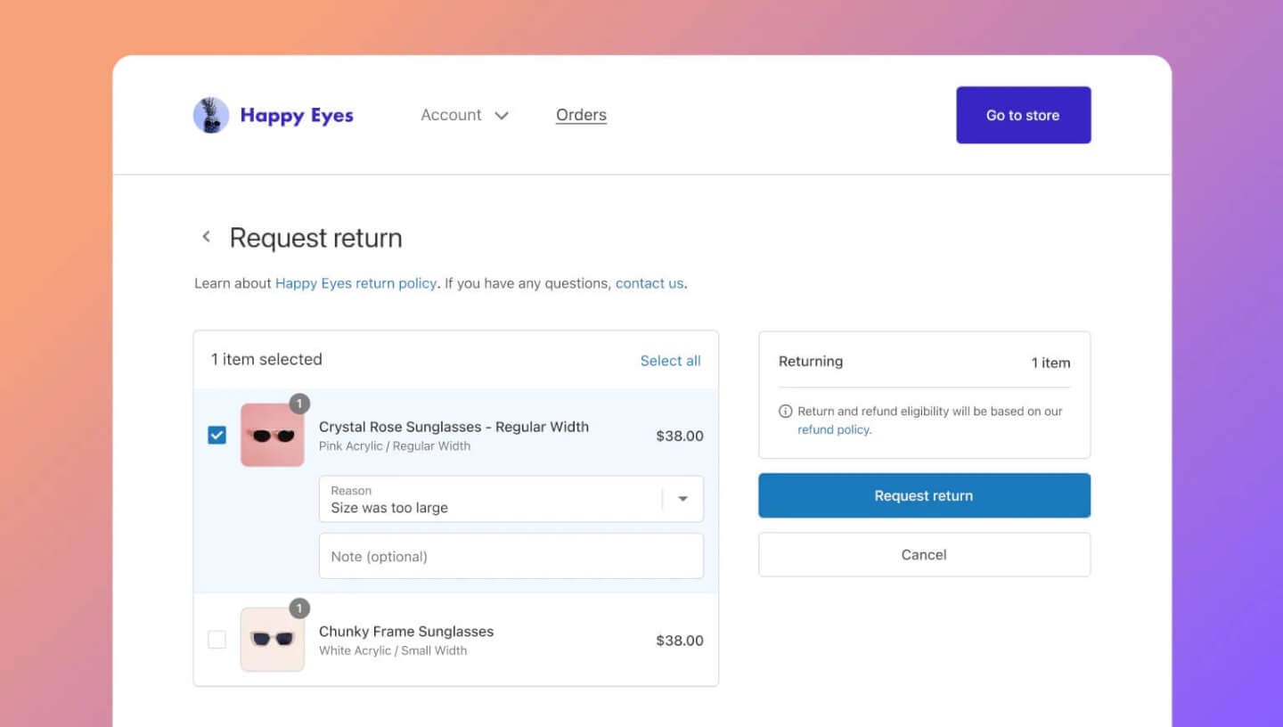Click the quantity badge on Chunky Frame Sunglasses

point(299,609)
